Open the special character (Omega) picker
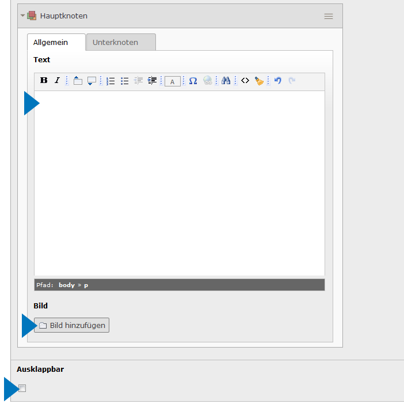 click(193, 81)
